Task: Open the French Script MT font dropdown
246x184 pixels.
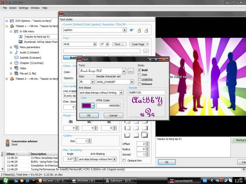Action: coord(124,71)
